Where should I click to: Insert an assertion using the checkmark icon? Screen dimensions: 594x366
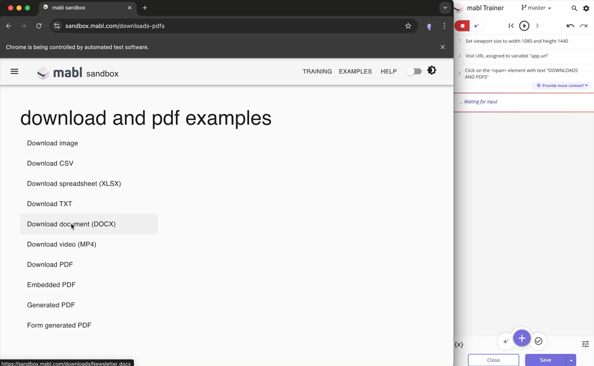click(538, 341)
